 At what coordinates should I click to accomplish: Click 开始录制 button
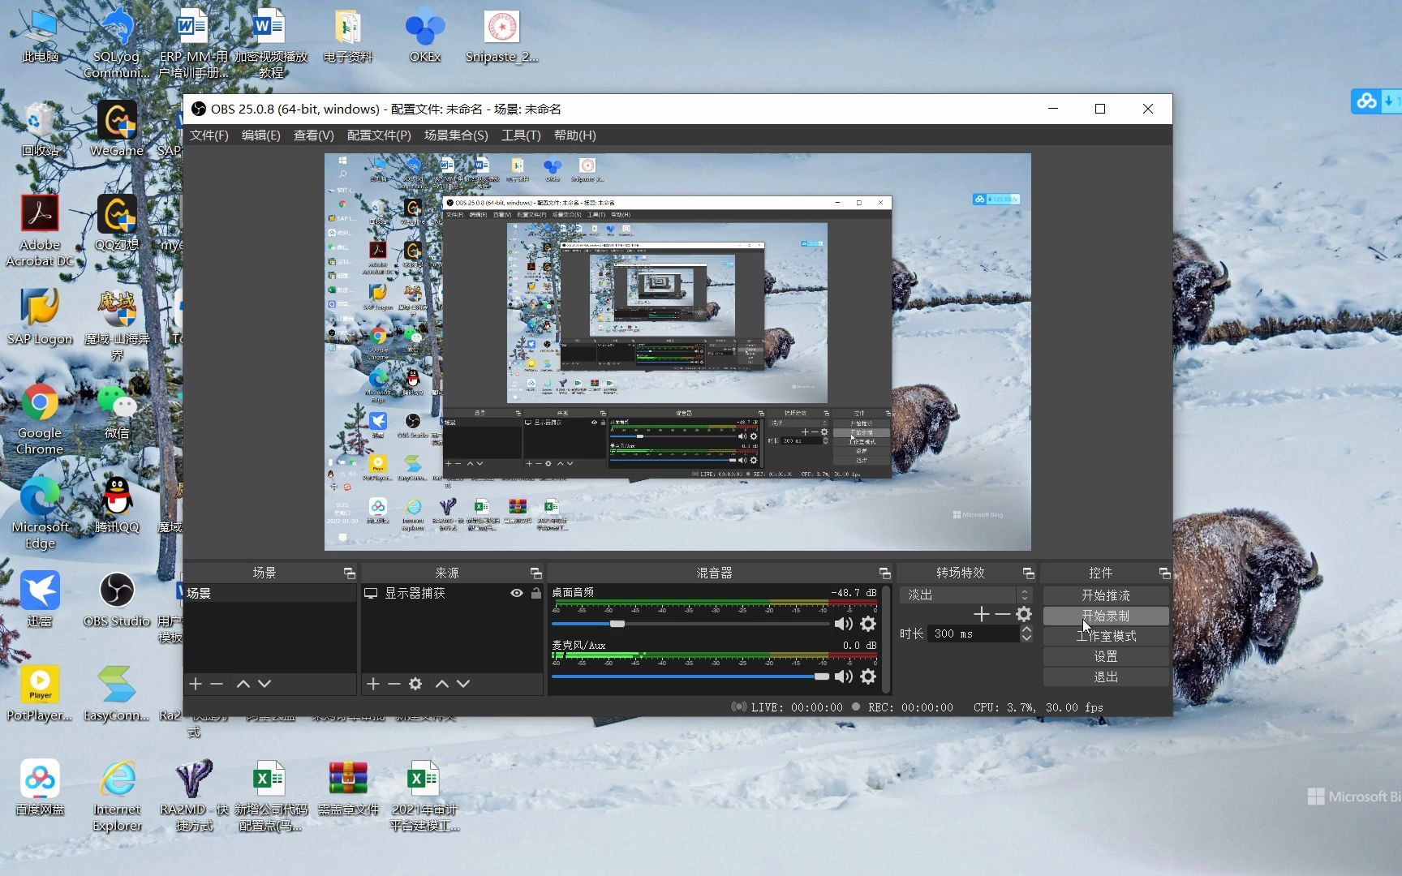coord(1106,616)
